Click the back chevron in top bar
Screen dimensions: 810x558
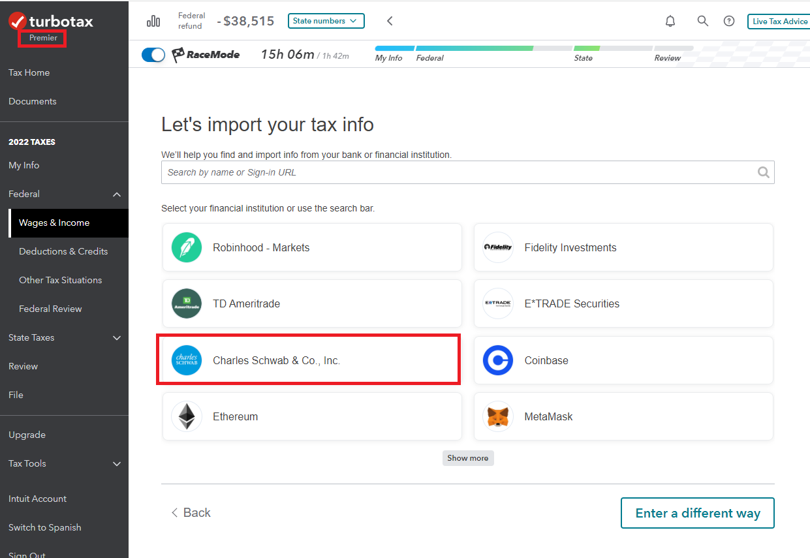390,21
